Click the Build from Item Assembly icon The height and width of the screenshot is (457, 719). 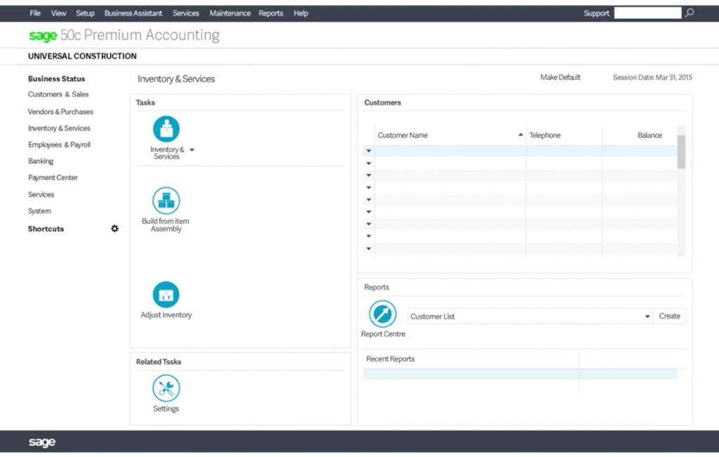point(166,200)
